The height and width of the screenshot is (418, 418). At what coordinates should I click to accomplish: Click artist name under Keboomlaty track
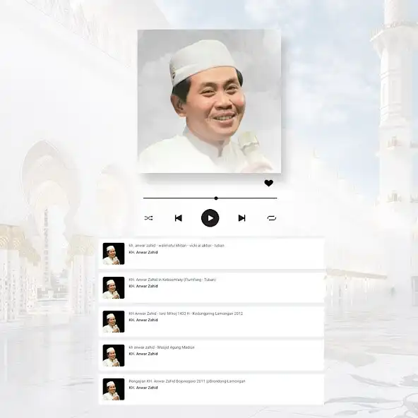(x=143, y=286)
